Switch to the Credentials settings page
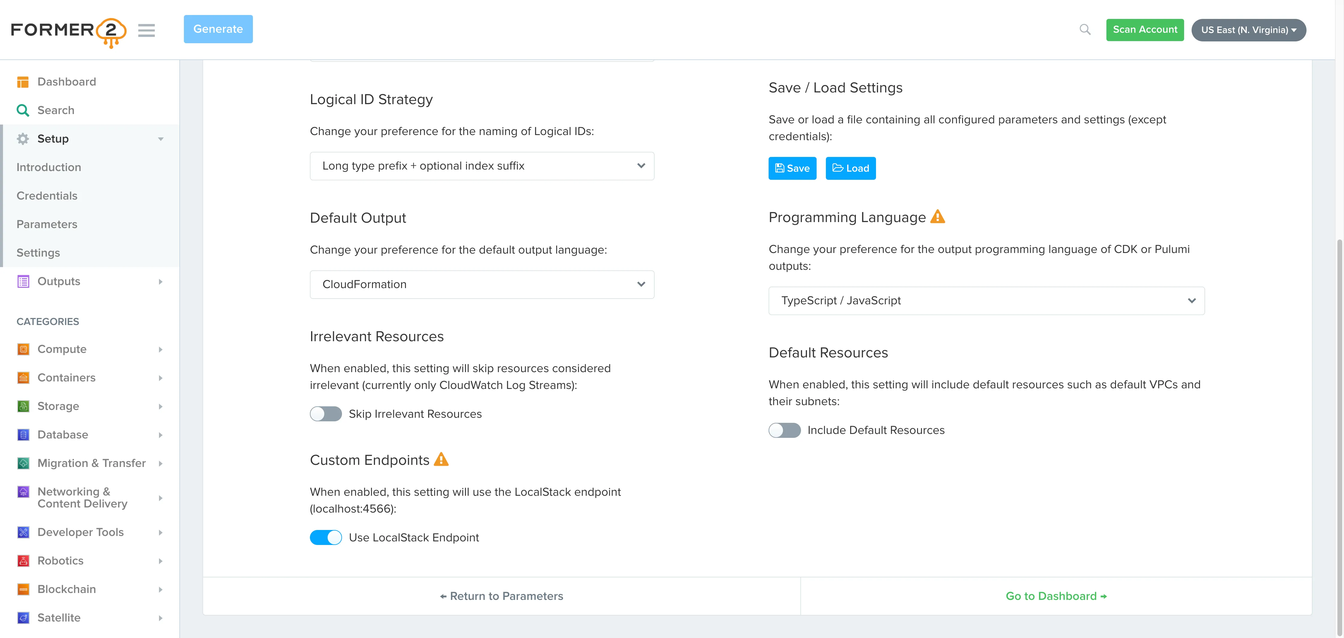The image size is (1344, 638). (x=46, y=195)
